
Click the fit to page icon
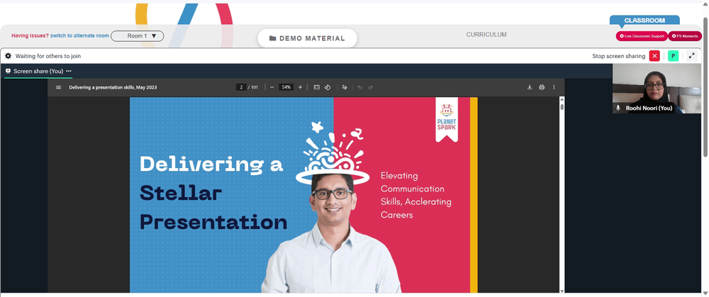316,87
